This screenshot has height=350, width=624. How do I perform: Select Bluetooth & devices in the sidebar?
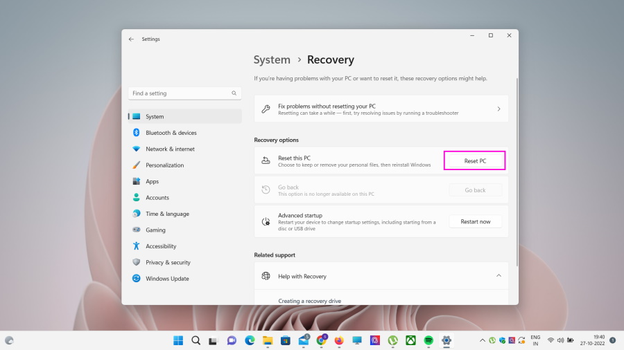[171, 133]
